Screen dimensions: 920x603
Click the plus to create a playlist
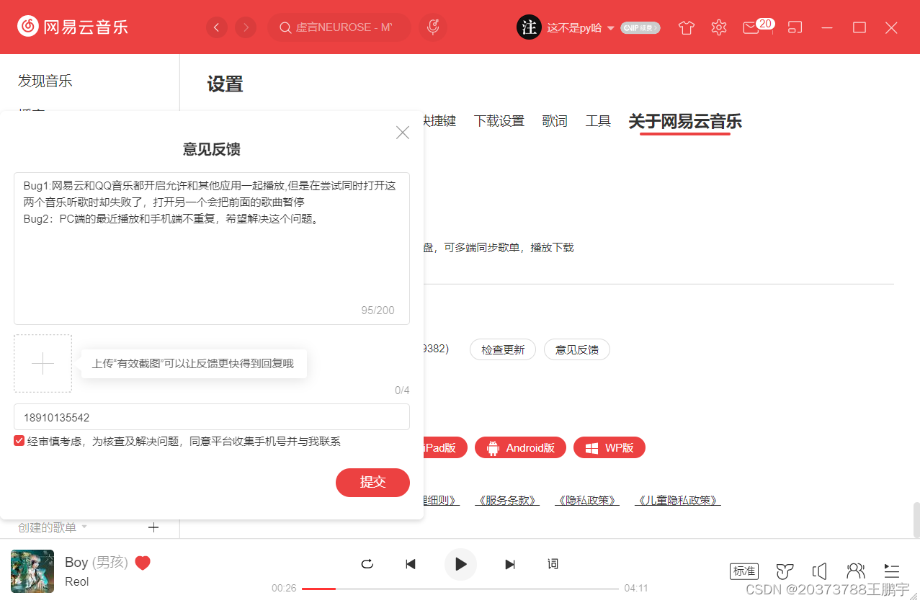153,527
